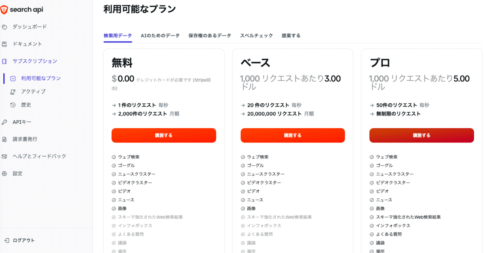Open the 歴史 clock icon
This screenshot has width=485, height=253.
13,105
